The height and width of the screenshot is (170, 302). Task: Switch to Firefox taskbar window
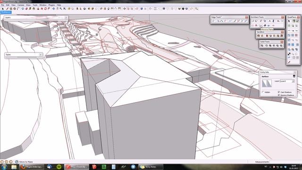(x=32, y=167)
